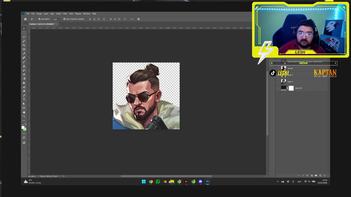Select the Gradient tool

click(x=24, y=79)
